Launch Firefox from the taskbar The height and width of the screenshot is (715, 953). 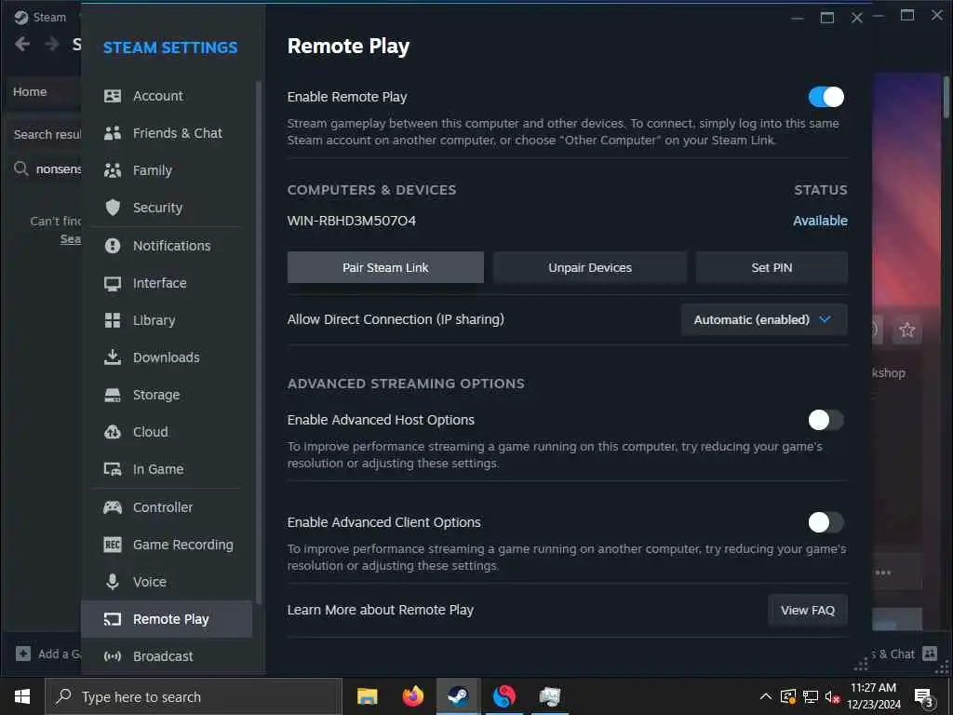(412, 696)
